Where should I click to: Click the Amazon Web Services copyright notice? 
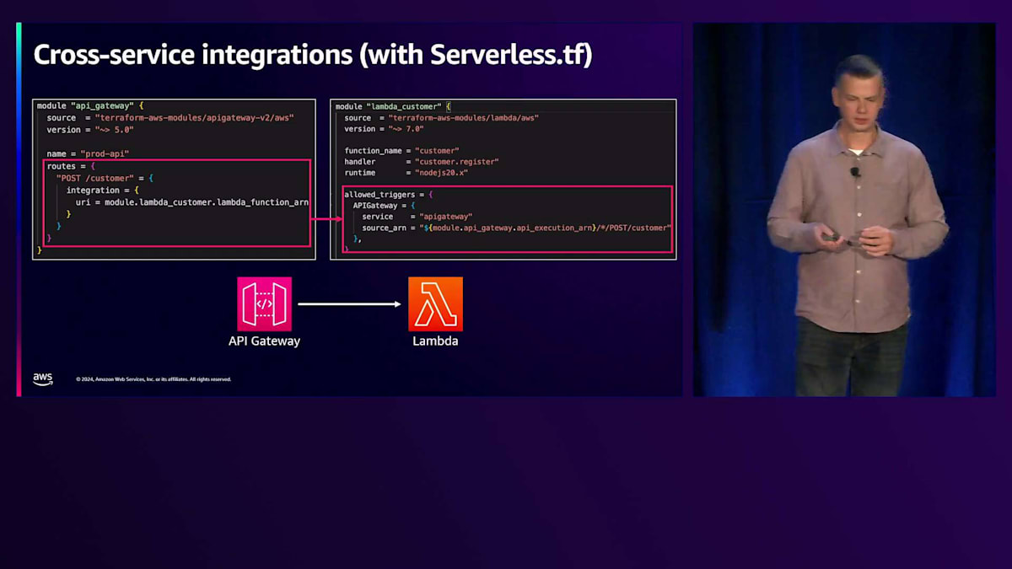(153, 379)
